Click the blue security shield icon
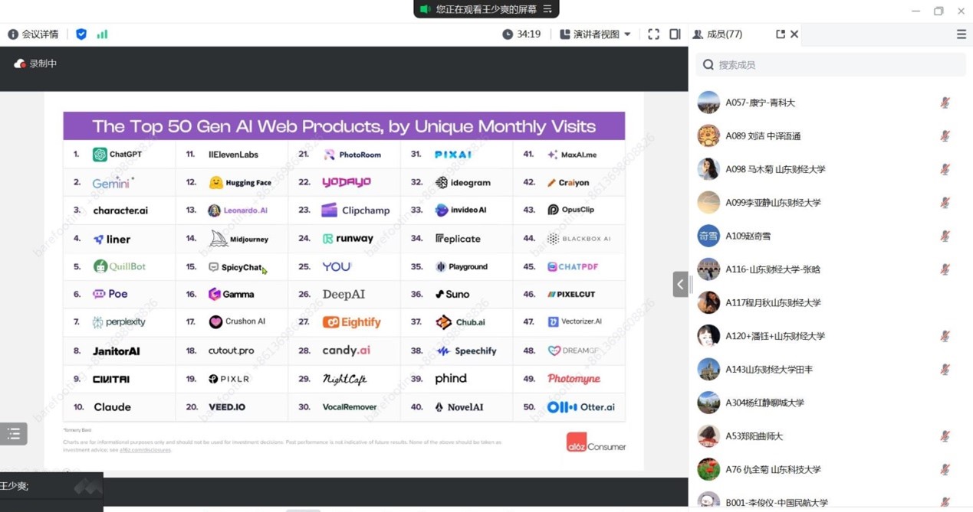The image size is (973, 512). pyautogui.click(x=81, y=34)
